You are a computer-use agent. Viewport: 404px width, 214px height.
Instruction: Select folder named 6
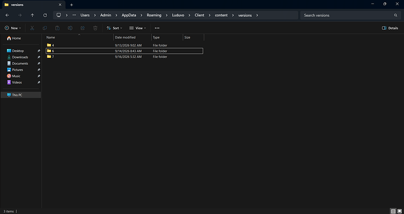pyautogui.click(x=125, y=51)
